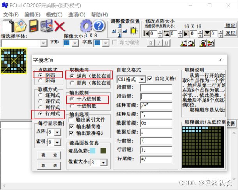The image size is (238, 190).
Task: Open settings with the blue gear icon
Action: (x=86, y=26)
